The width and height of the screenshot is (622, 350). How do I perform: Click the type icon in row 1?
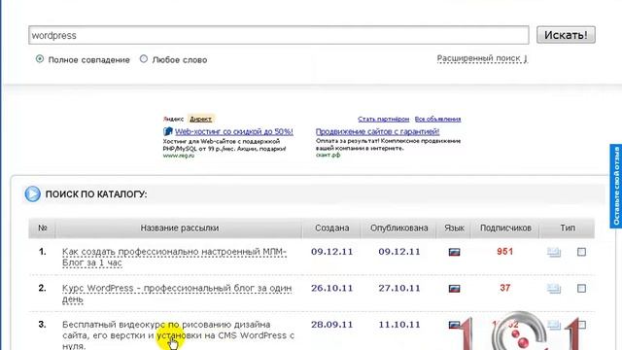coord(554,252)
